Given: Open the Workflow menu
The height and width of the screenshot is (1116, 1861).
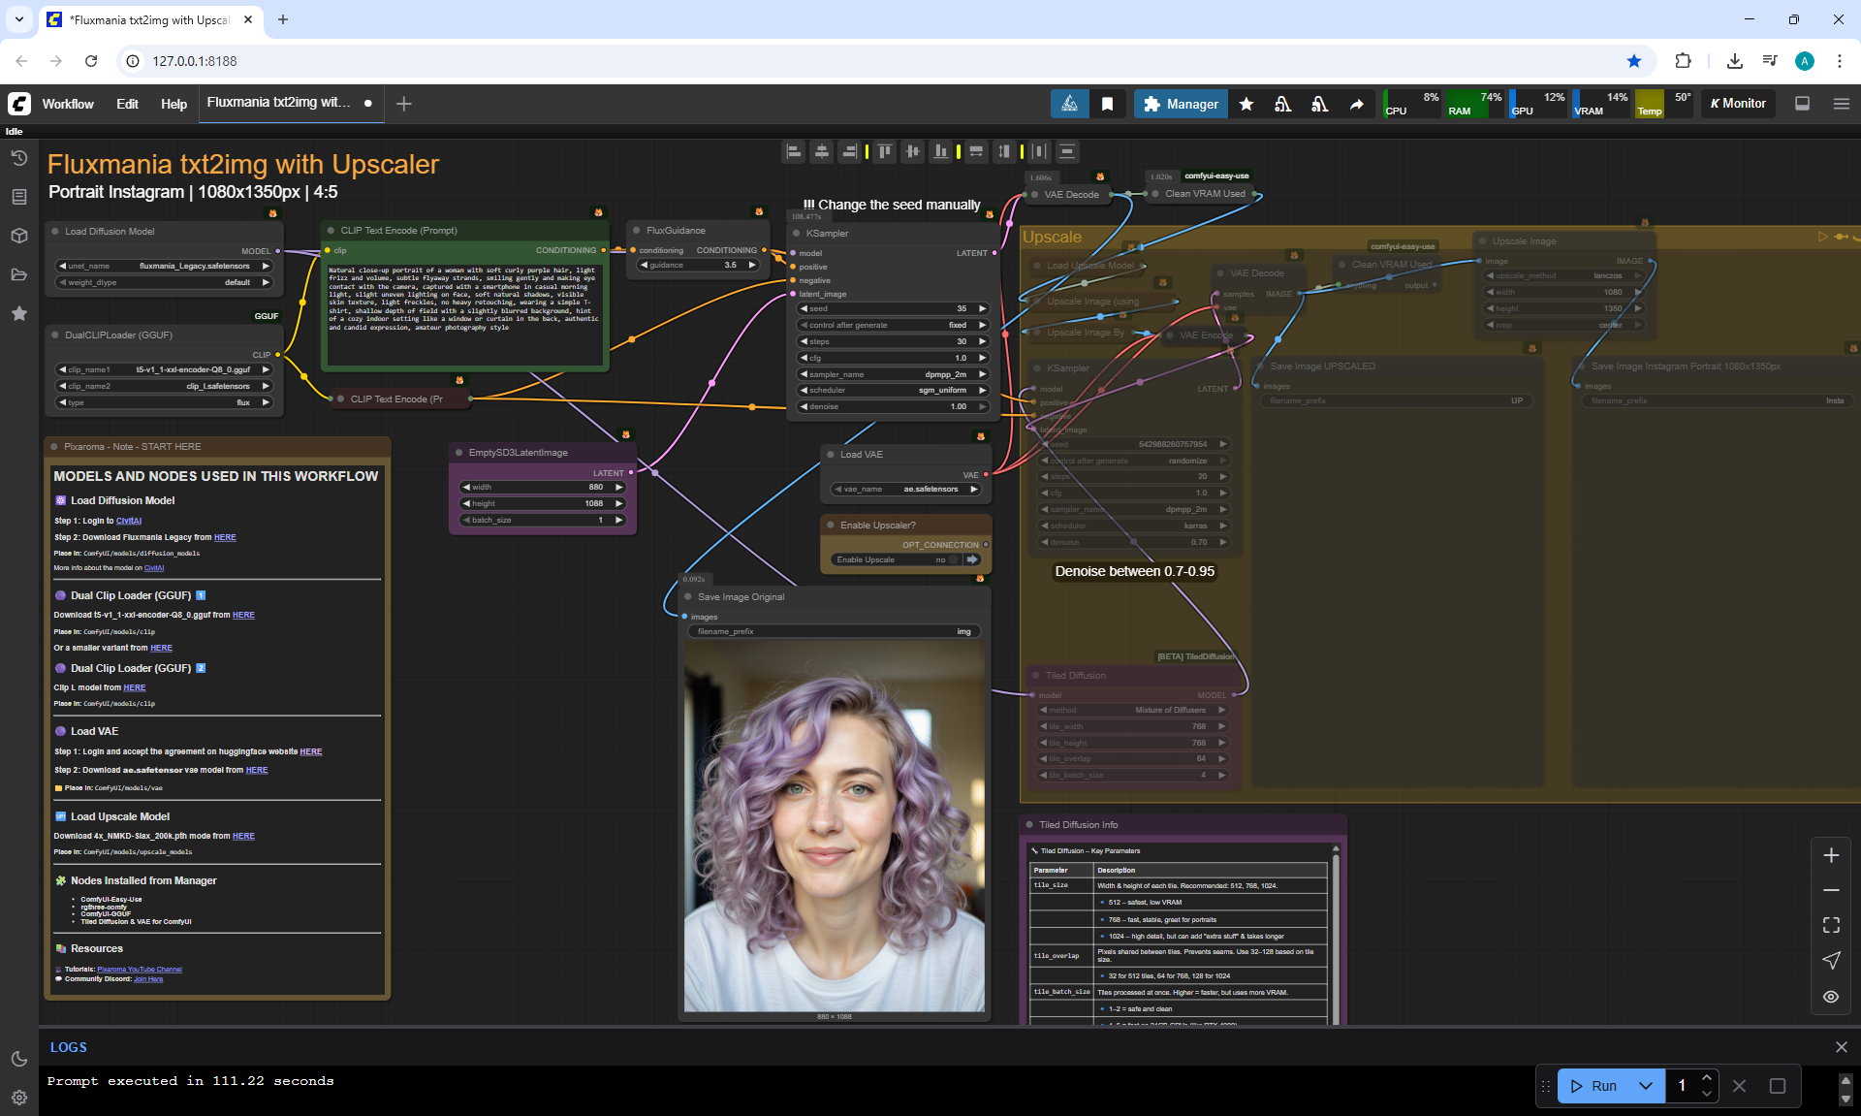Looking at the screenshot, I should click(x=68, y=104).
